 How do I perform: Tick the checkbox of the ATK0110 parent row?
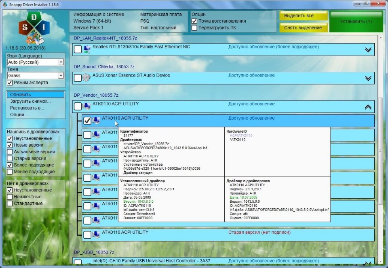[x=78, y=106]
